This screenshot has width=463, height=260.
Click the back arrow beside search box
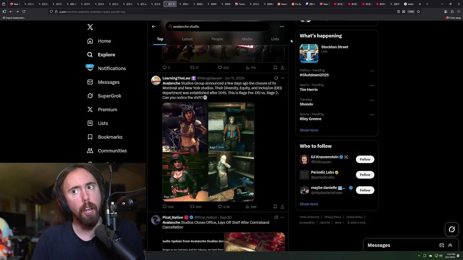coord(154,26)
